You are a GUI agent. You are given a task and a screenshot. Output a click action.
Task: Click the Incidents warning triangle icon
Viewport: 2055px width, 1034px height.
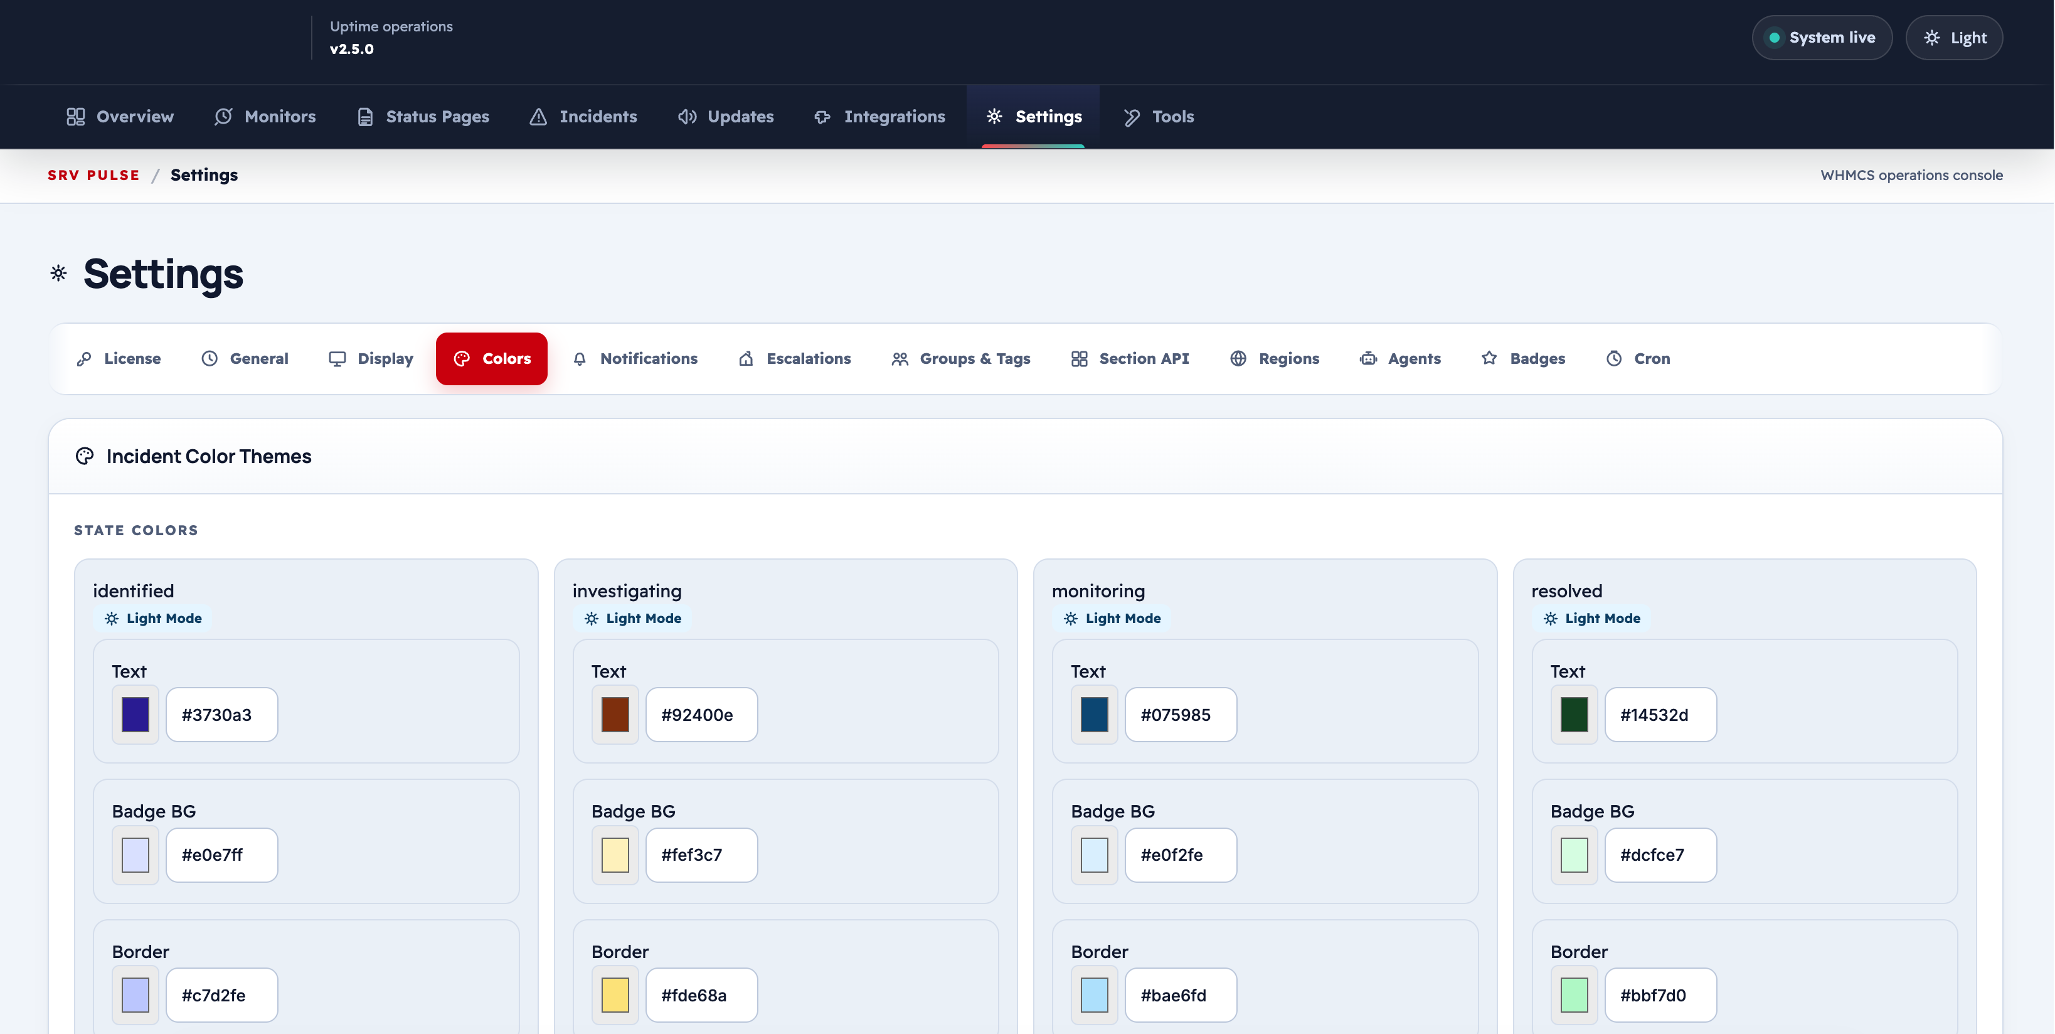pos(538,117)
